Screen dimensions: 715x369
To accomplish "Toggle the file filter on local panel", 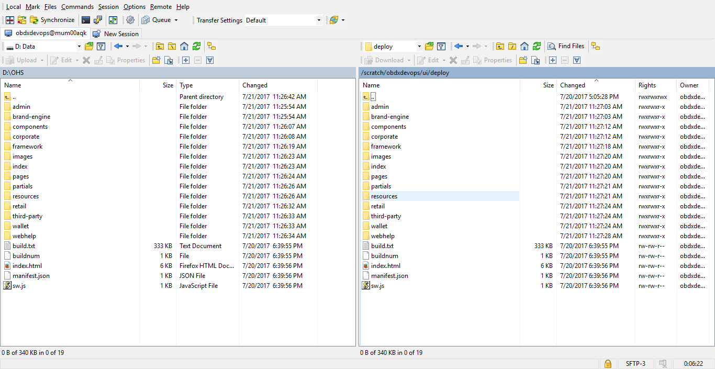I will [102, 46].
